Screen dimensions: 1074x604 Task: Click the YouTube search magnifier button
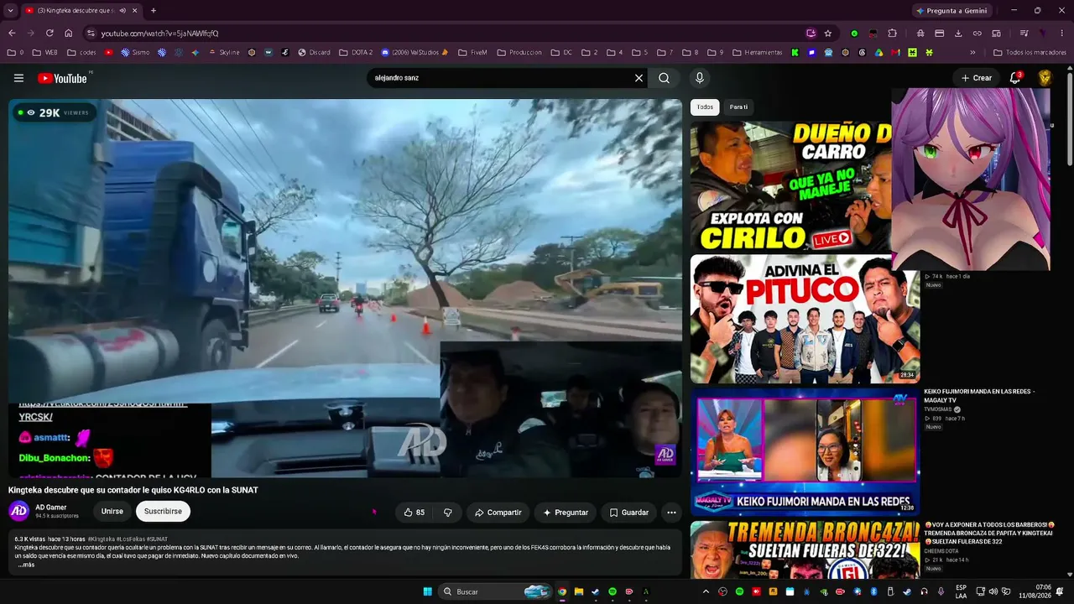[664, 78]
